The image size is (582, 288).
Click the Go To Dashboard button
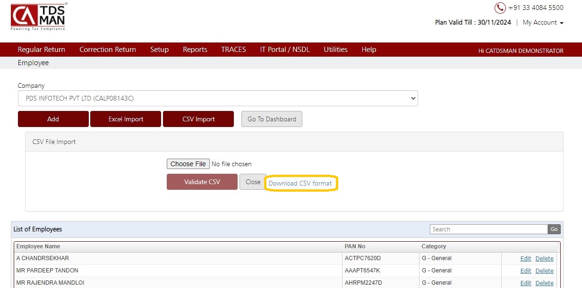click(x=272, y=119)
